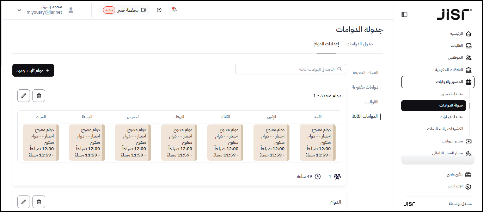Screen dimensions: 483x212
Task: Switch to the جدول الدوامات tab
Action: (360, 44)
